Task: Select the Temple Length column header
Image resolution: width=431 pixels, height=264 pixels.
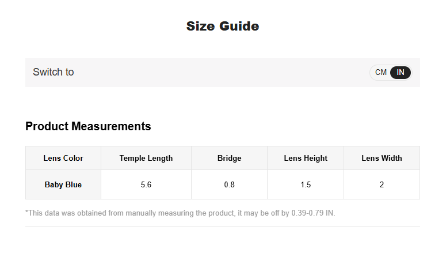Action: 146,158
